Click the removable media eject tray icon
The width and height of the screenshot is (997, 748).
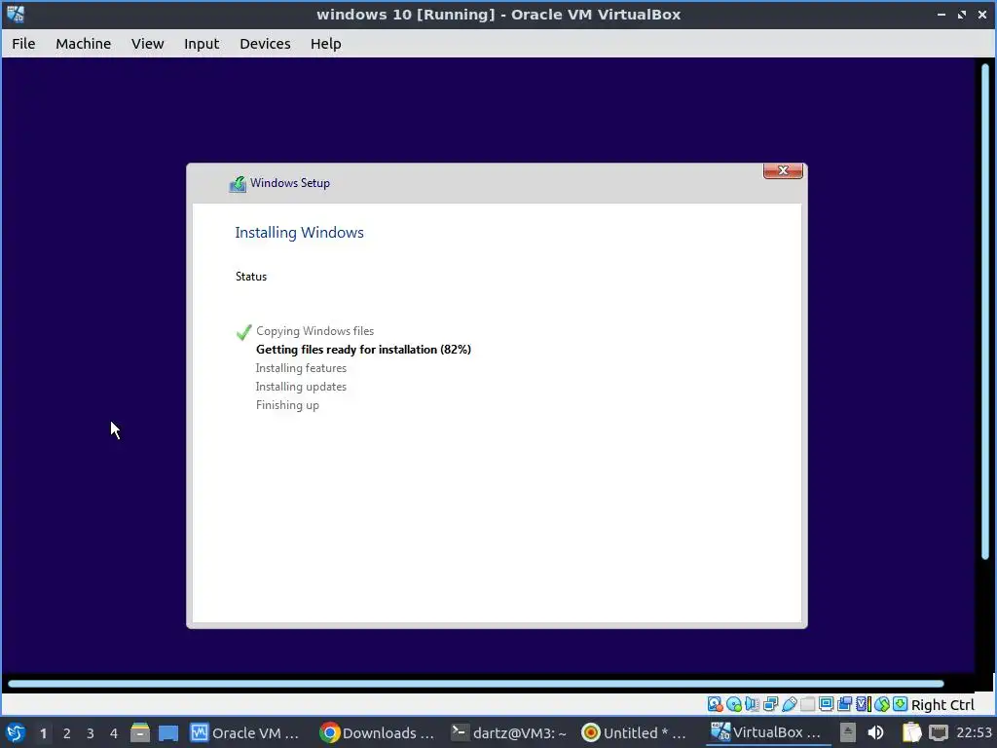(848, 732)
